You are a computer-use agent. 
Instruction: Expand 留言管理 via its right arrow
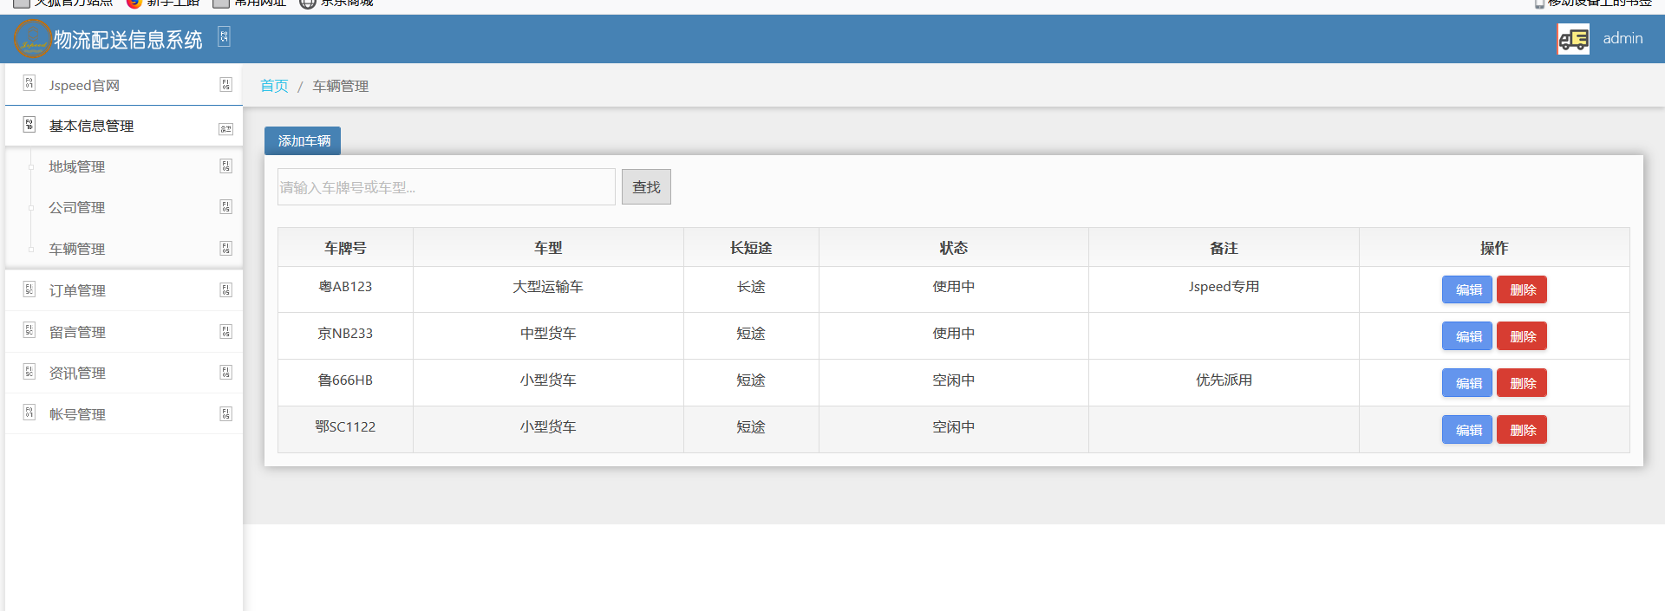[x=225, y=332]
